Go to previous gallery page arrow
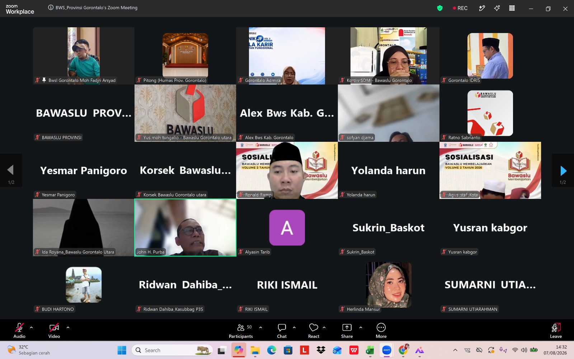574x359 pixels. [x=11, y=171]
